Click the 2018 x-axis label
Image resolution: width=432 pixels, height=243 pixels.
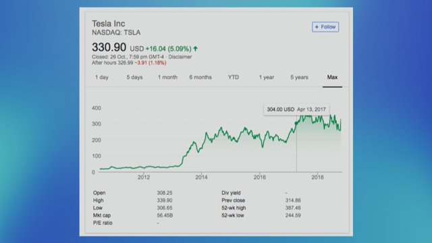tap(317, 178)
